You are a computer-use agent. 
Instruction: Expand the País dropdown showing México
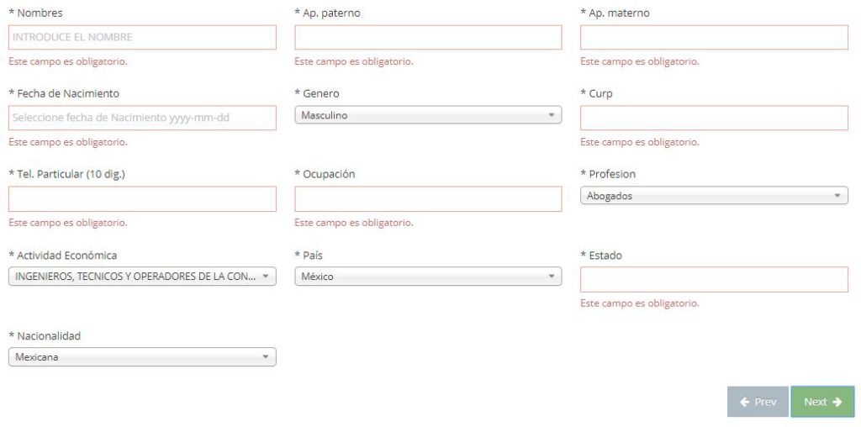pos(420,277)
